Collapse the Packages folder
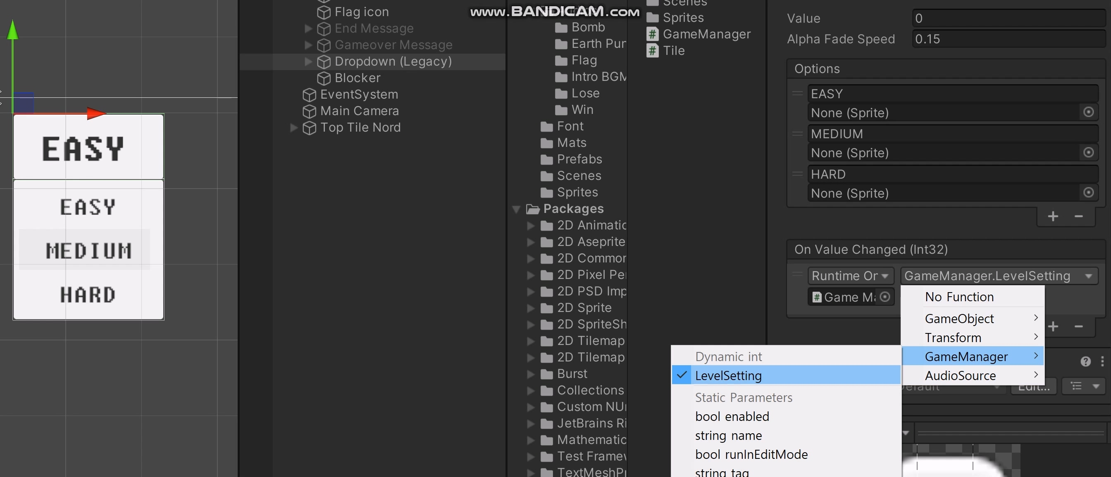 click(x=516, y=209)
